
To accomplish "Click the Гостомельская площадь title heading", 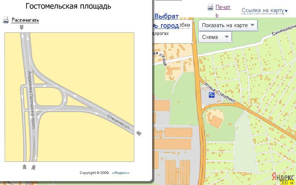I will [68, 6].
